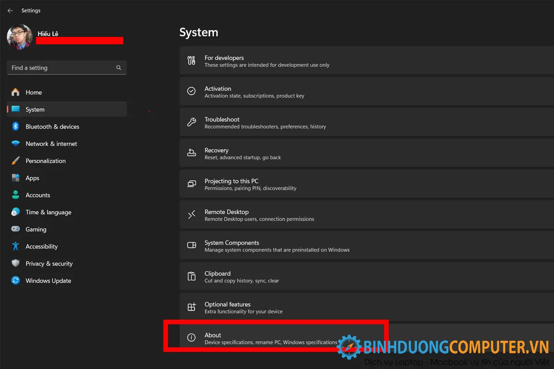Open Time & language settings
Screen dimensions: 554x369
tap(48, 212)
